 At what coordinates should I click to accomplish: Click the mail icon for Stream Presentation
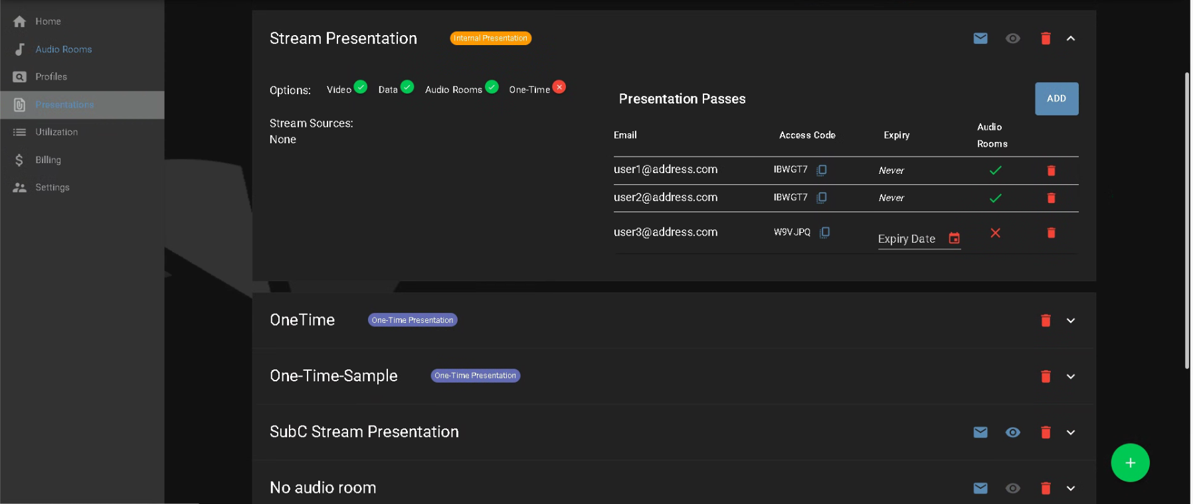coord(980,38)
